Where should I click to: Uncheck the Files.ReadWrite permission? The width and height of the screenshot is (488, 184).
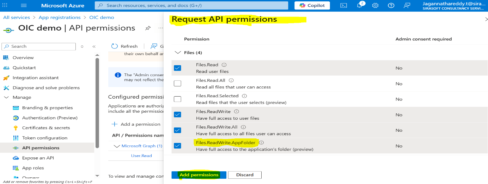177,114
